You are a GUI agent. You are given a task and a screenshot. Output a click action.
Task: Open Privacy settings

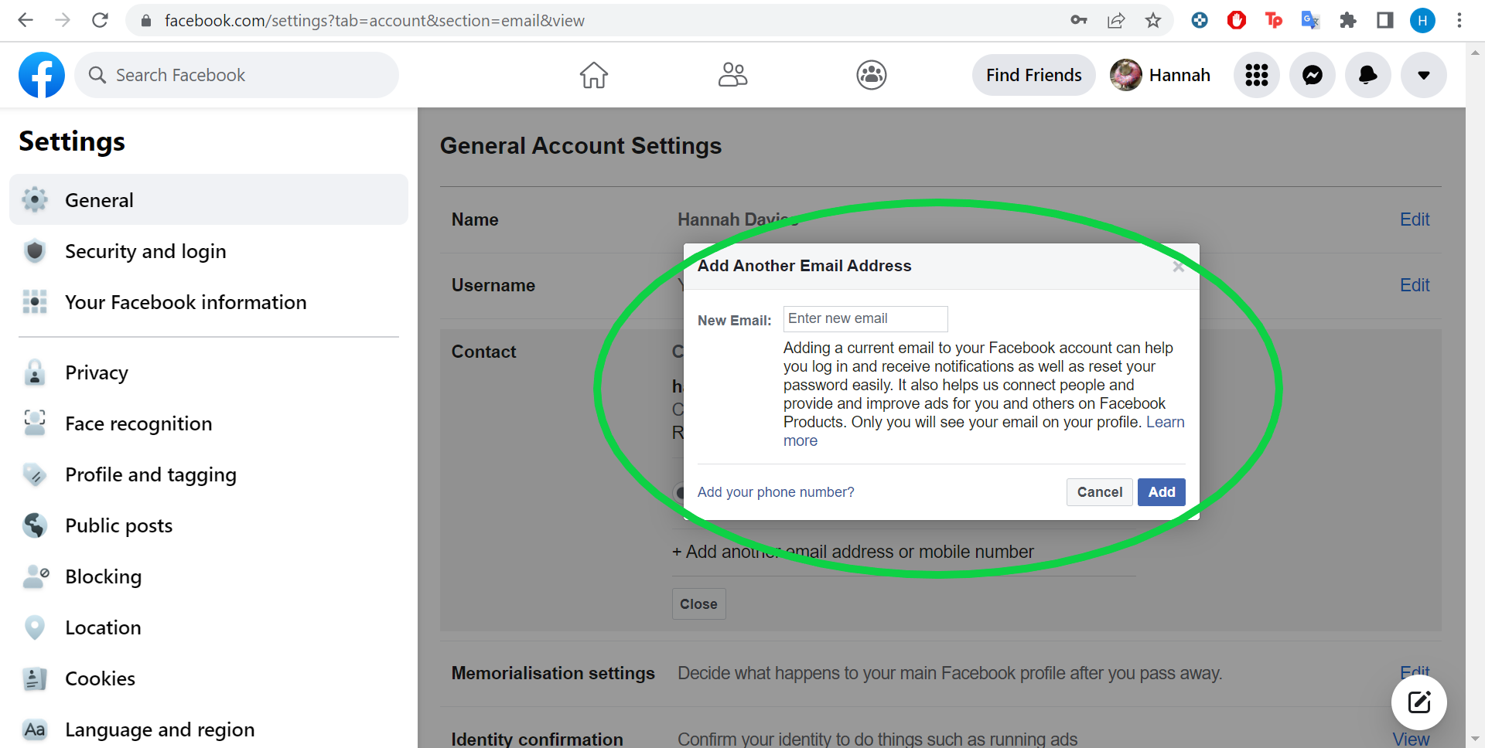coord(209,372)
